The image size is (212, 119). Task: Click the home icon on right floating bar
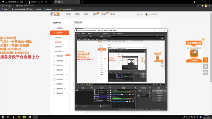tap(205, 66)
